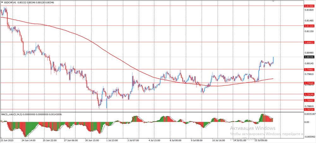The width and height of the screenshot is (316, 143).
Task: Click the 15 Jul 09:00 time label
Action: coord(261,140)
